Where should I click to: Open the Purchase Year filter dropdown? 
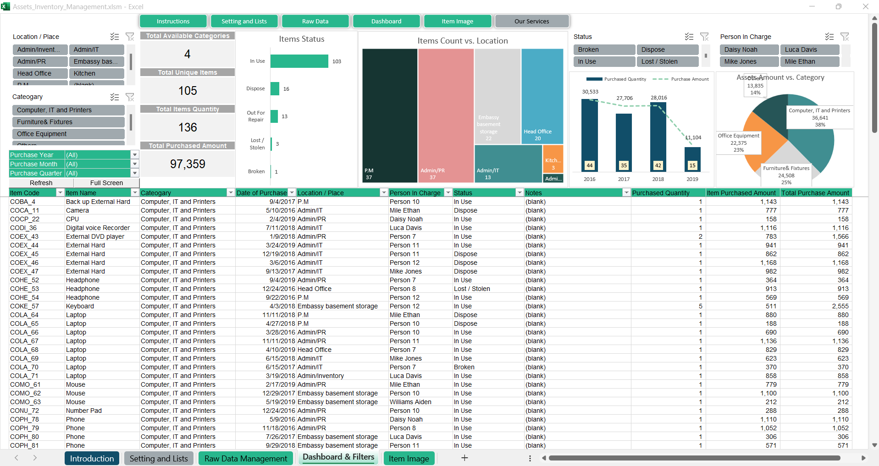click(135, 155)
